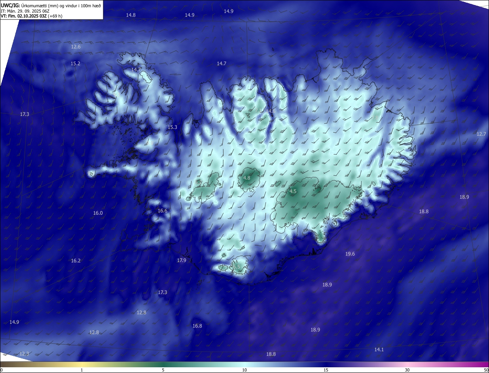Image resolution: width=489 pixels, height=373 pixels.
Task: Click the 15.2 value label
Action: [x=75, y=63]
